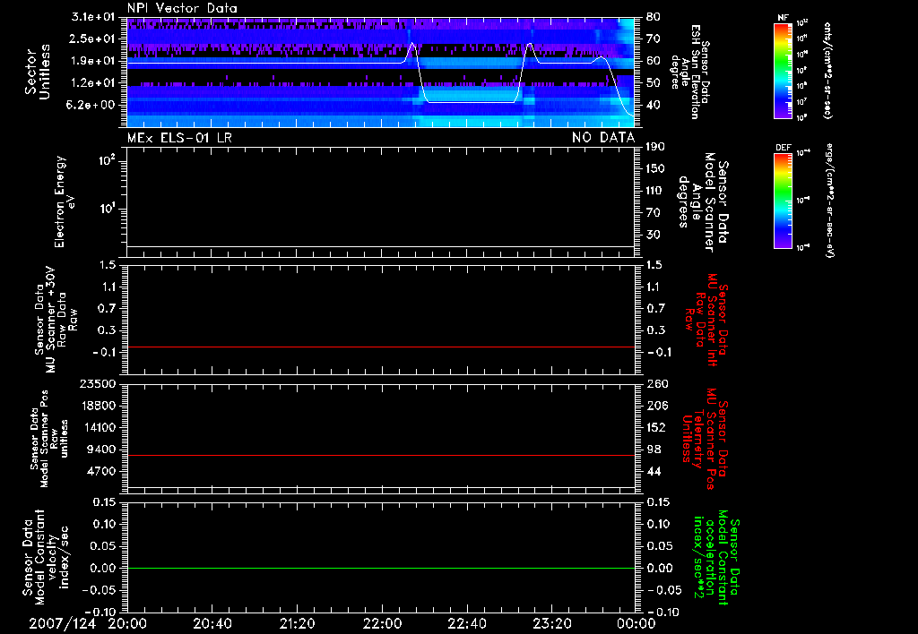The width and height of the screenshot is (918, 634).
Task: Click the 'Model Scanner Angle degrees' axis title
Action: 705,201
